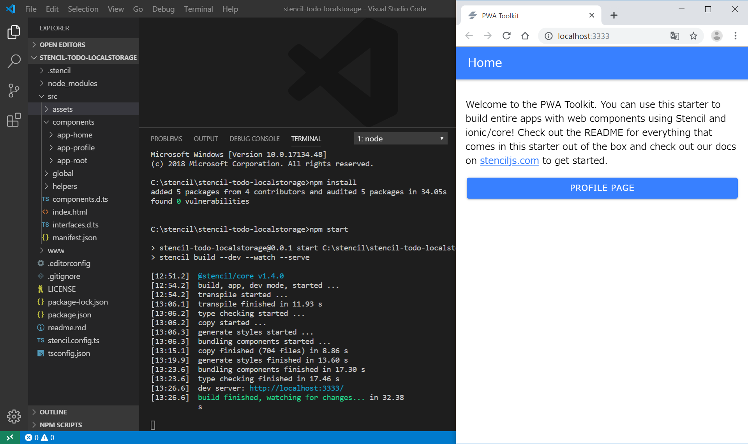This screenshot has width=748, height=444.
Task: Expand the global folder
Action: coord(83,173)
